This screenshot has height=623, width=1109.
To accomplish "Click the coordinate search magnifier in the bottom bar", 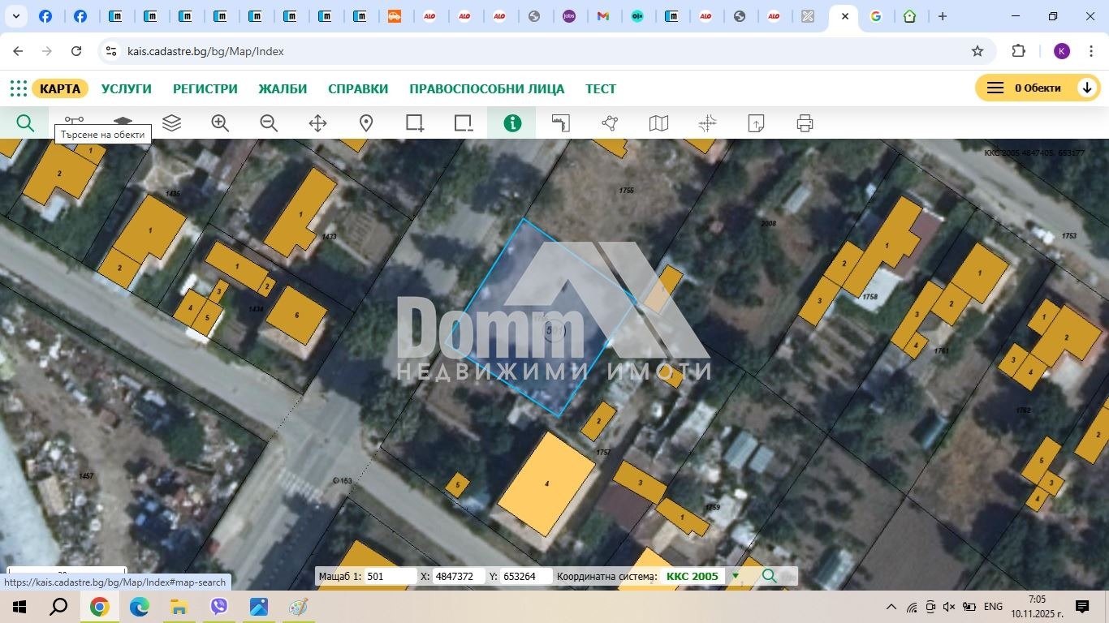I will pyautogui.click(x=769, y=576).
